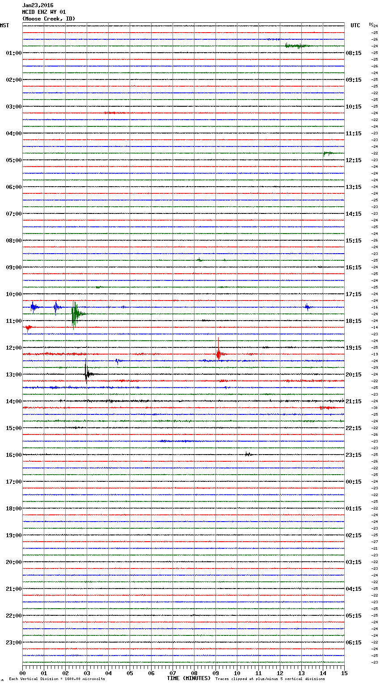Click the "09" minute axis tick label

point(215,673)
